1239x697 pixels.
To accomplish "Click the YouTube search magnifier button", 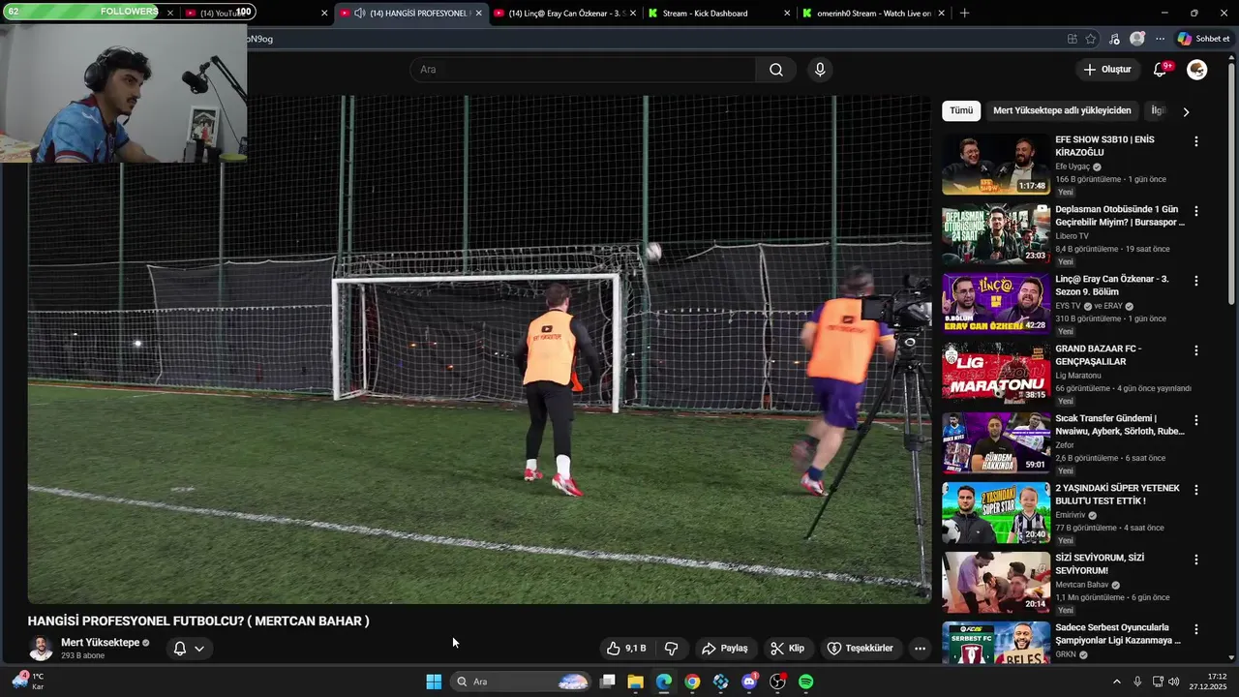I will point(776,70).
